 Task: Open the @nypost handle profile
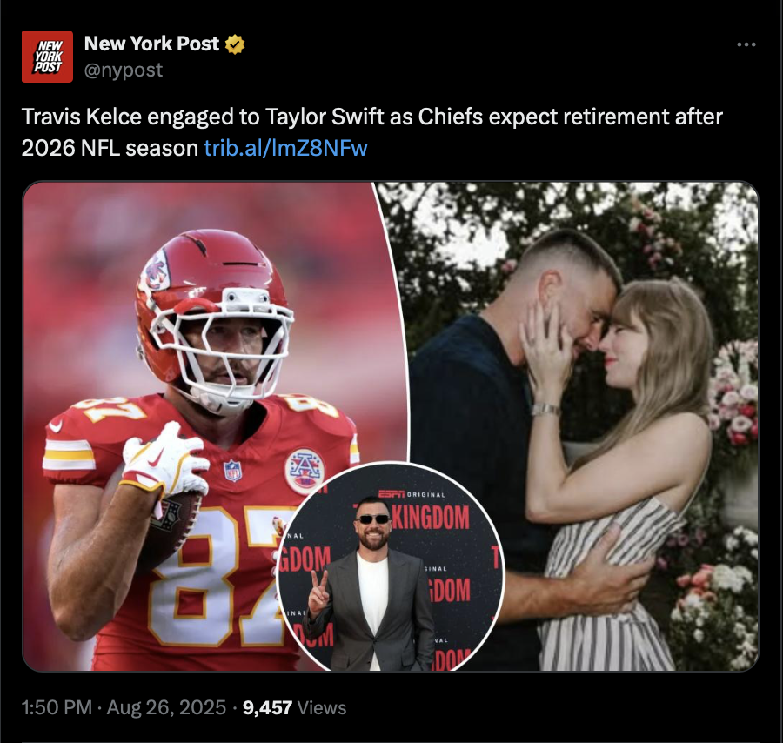coord(124,70)
